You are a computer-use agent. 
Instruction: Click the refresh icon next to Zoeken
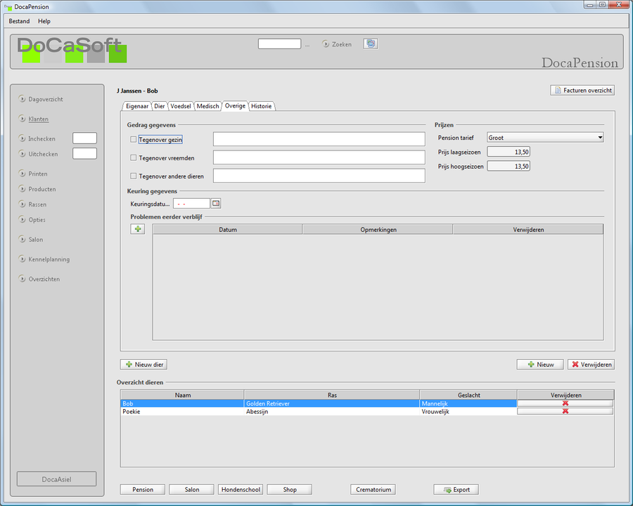point(371,44)
